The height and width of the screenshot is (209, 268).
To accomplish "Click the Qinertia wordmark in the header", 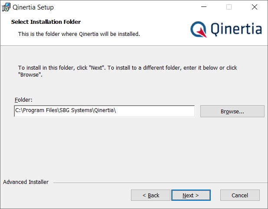I will [236, 29].
